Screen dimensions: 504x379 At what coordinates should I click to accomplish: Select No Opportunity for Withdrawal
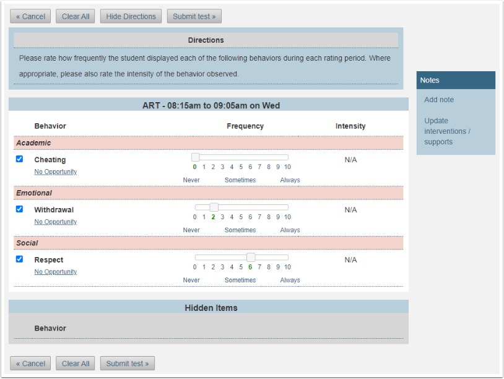tap(55, 222)
